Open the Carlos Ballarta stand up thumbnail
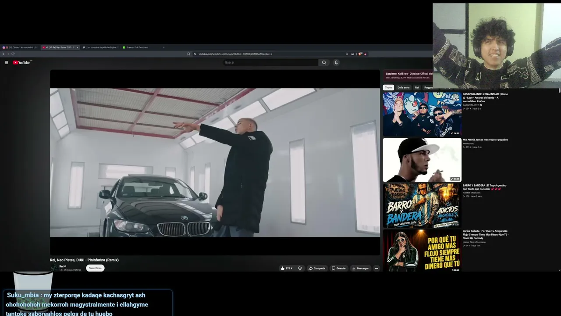The width and height of the screenshot is (561, 316). point(422,251)
